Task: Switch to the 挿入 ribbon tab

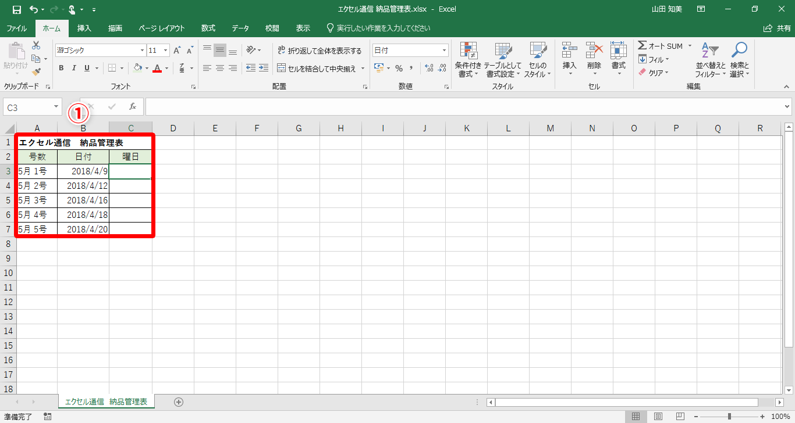Action: coord(84,28)
